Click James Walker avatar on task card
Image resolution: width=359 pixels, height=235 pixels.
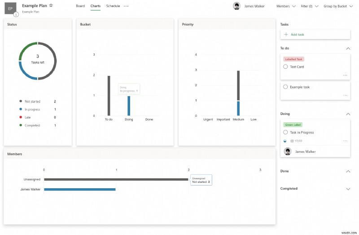pyautogui.click(x=288, y=151)
